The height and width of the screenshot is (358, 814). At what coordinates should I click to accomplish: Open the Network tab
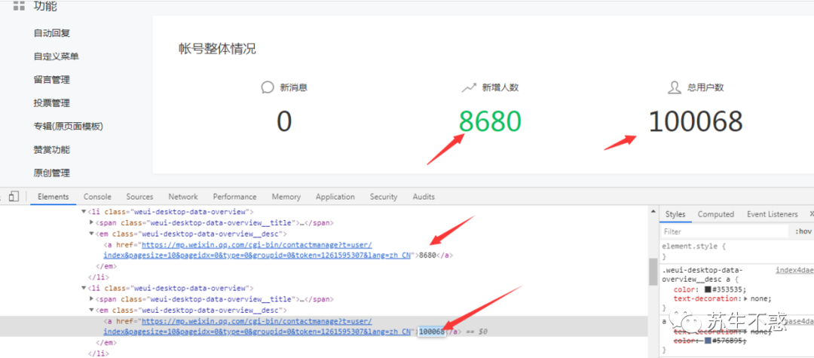point(182,197)
